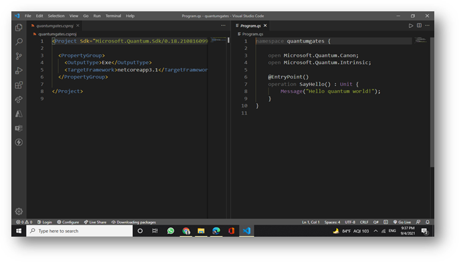Open the Live Share activity bar icon

coord(19,99)
